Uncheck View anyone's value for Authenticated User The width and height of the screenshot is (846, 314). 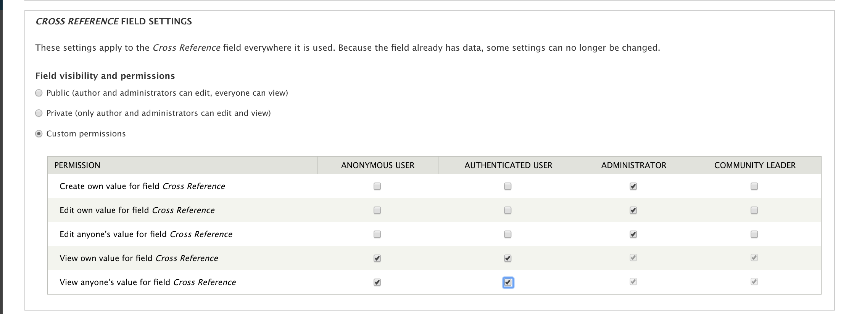(508, 282)
